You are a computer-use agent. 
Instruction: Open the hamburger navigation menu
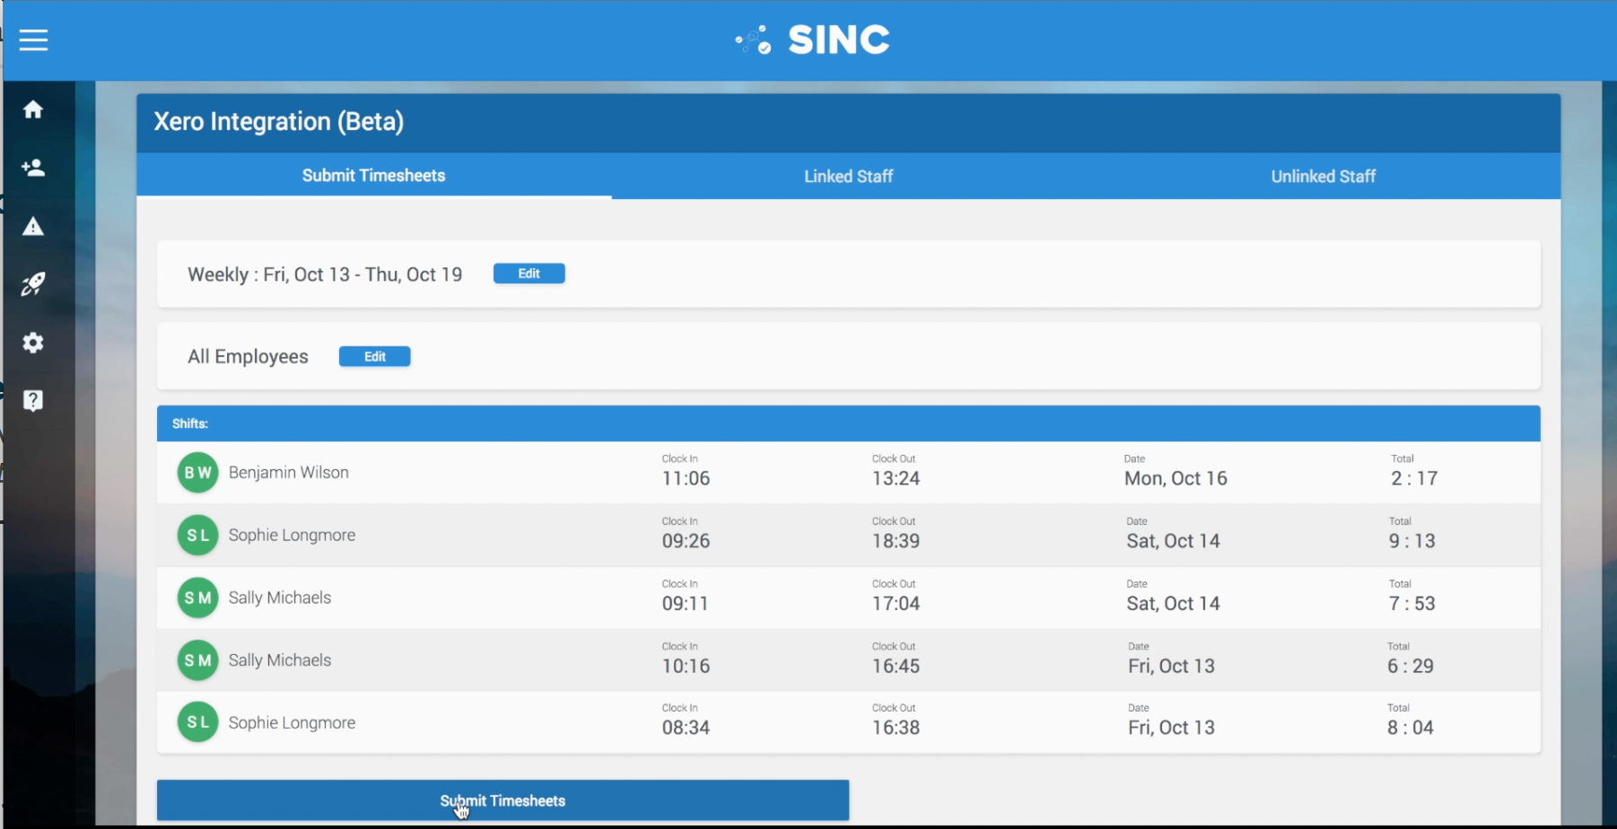pos(33,39)
